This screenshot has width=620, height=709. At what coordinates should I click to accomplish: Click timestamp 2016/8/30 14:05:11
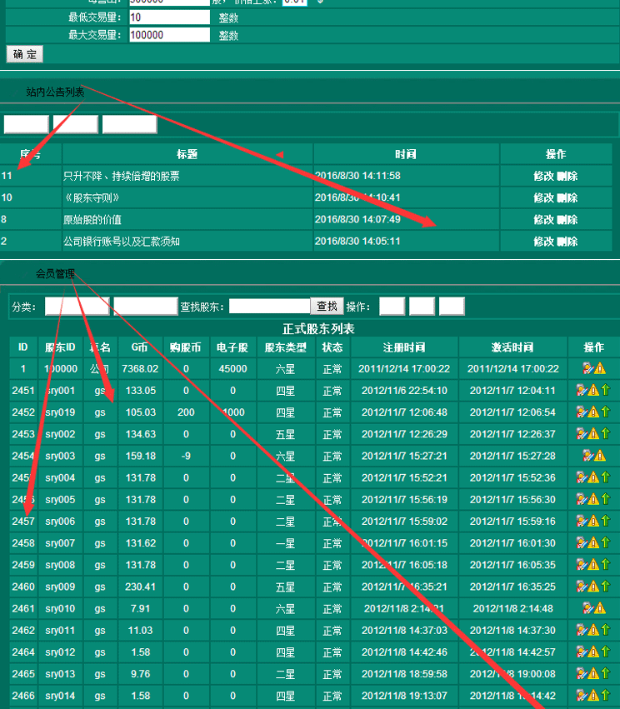pos(357,241)
